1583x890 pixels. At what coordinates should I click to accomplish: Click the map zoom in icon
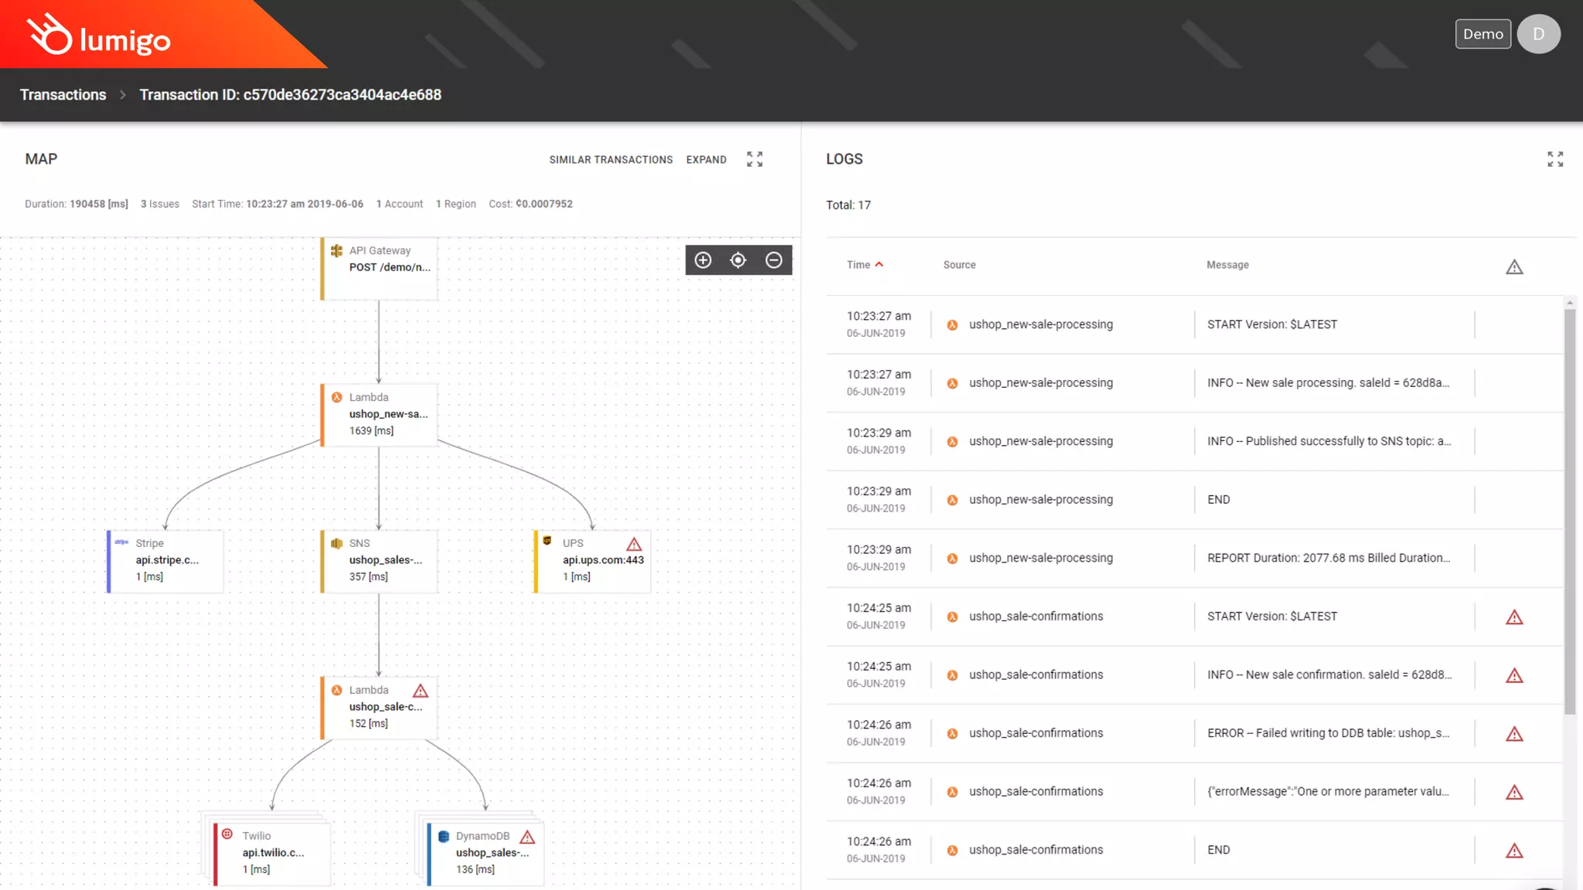point(703,260)
